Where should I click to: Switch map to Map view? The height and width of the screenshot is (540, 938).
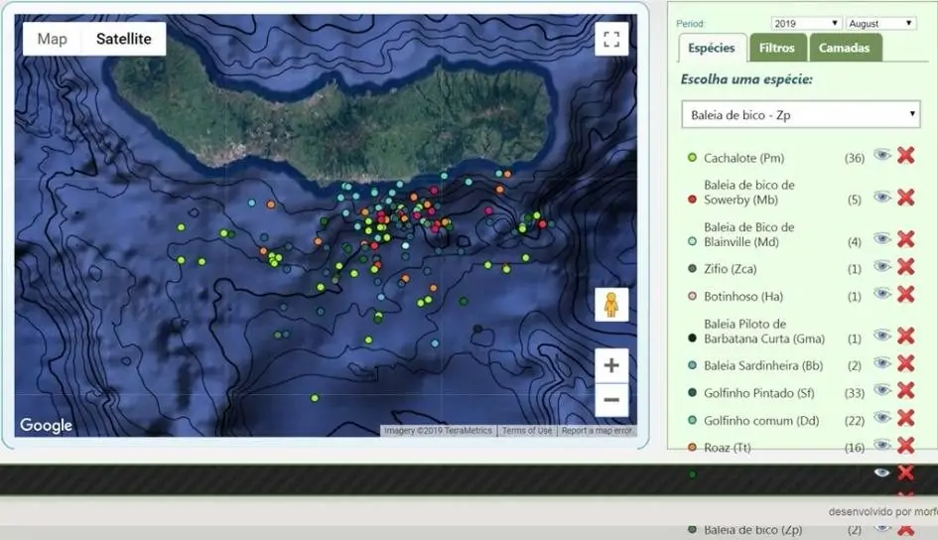click(53, 39)
